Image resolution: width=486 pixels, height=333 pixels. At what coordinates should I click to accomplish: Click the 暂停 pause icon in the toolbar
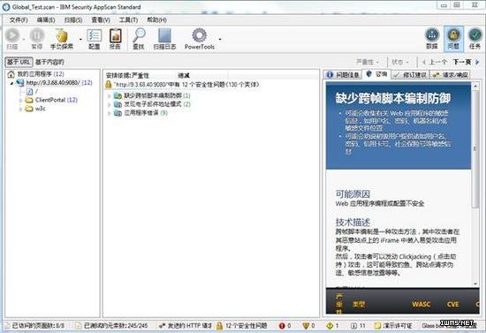(x=37, y=35)
